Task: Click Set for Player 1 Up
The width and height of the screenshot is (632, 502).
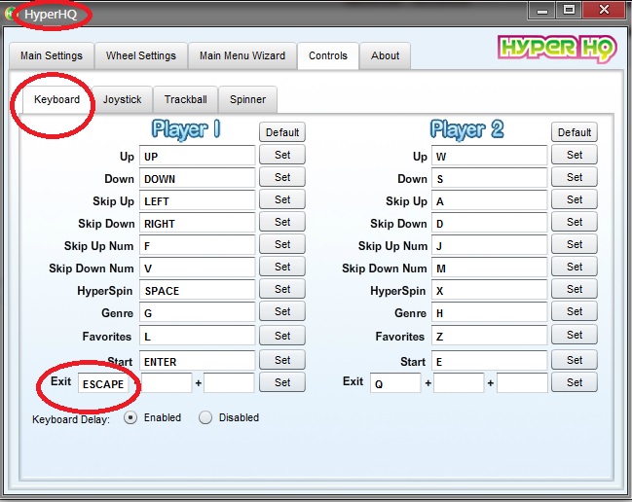Action: click(282, 155)
